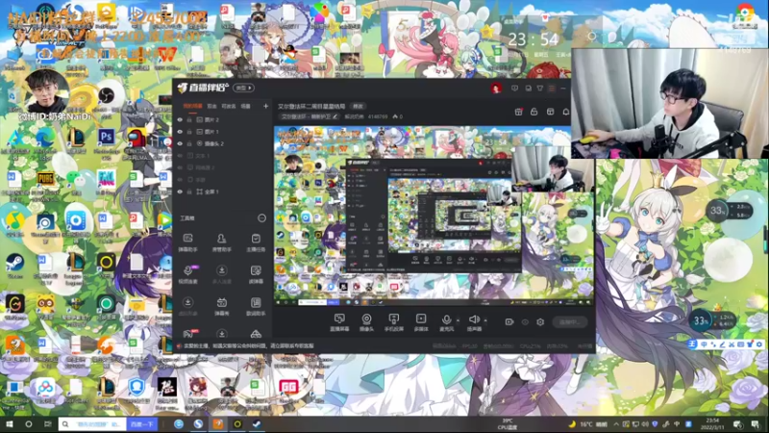The image size is (769, 433).
Task: Hide the 图片 1 source layer
Action: (x=180, y=132)
